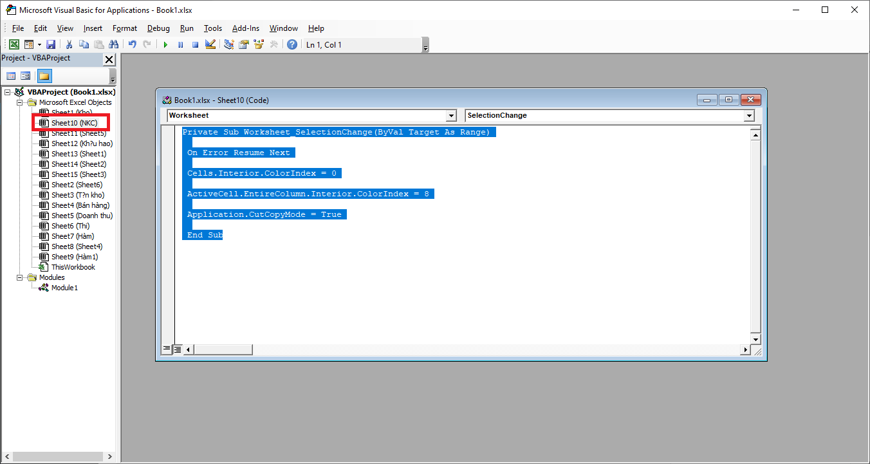This screenshot has height=464, width=870.
Task: Run the macro with the green play icon
Action: (x=165, y=44)
